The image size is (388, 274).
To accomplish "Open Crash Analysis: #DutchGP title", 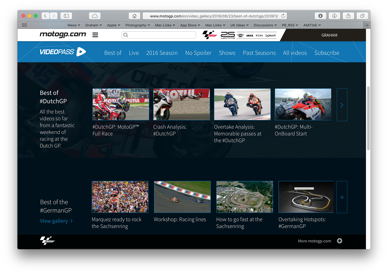I will tap(170, 130).
